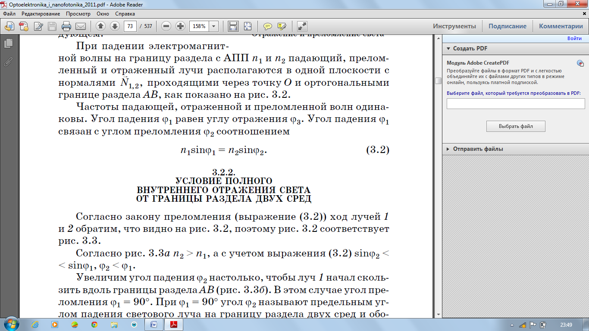Click network signal tray icon
Screen dimensions: 589x331
pos(523,325)
